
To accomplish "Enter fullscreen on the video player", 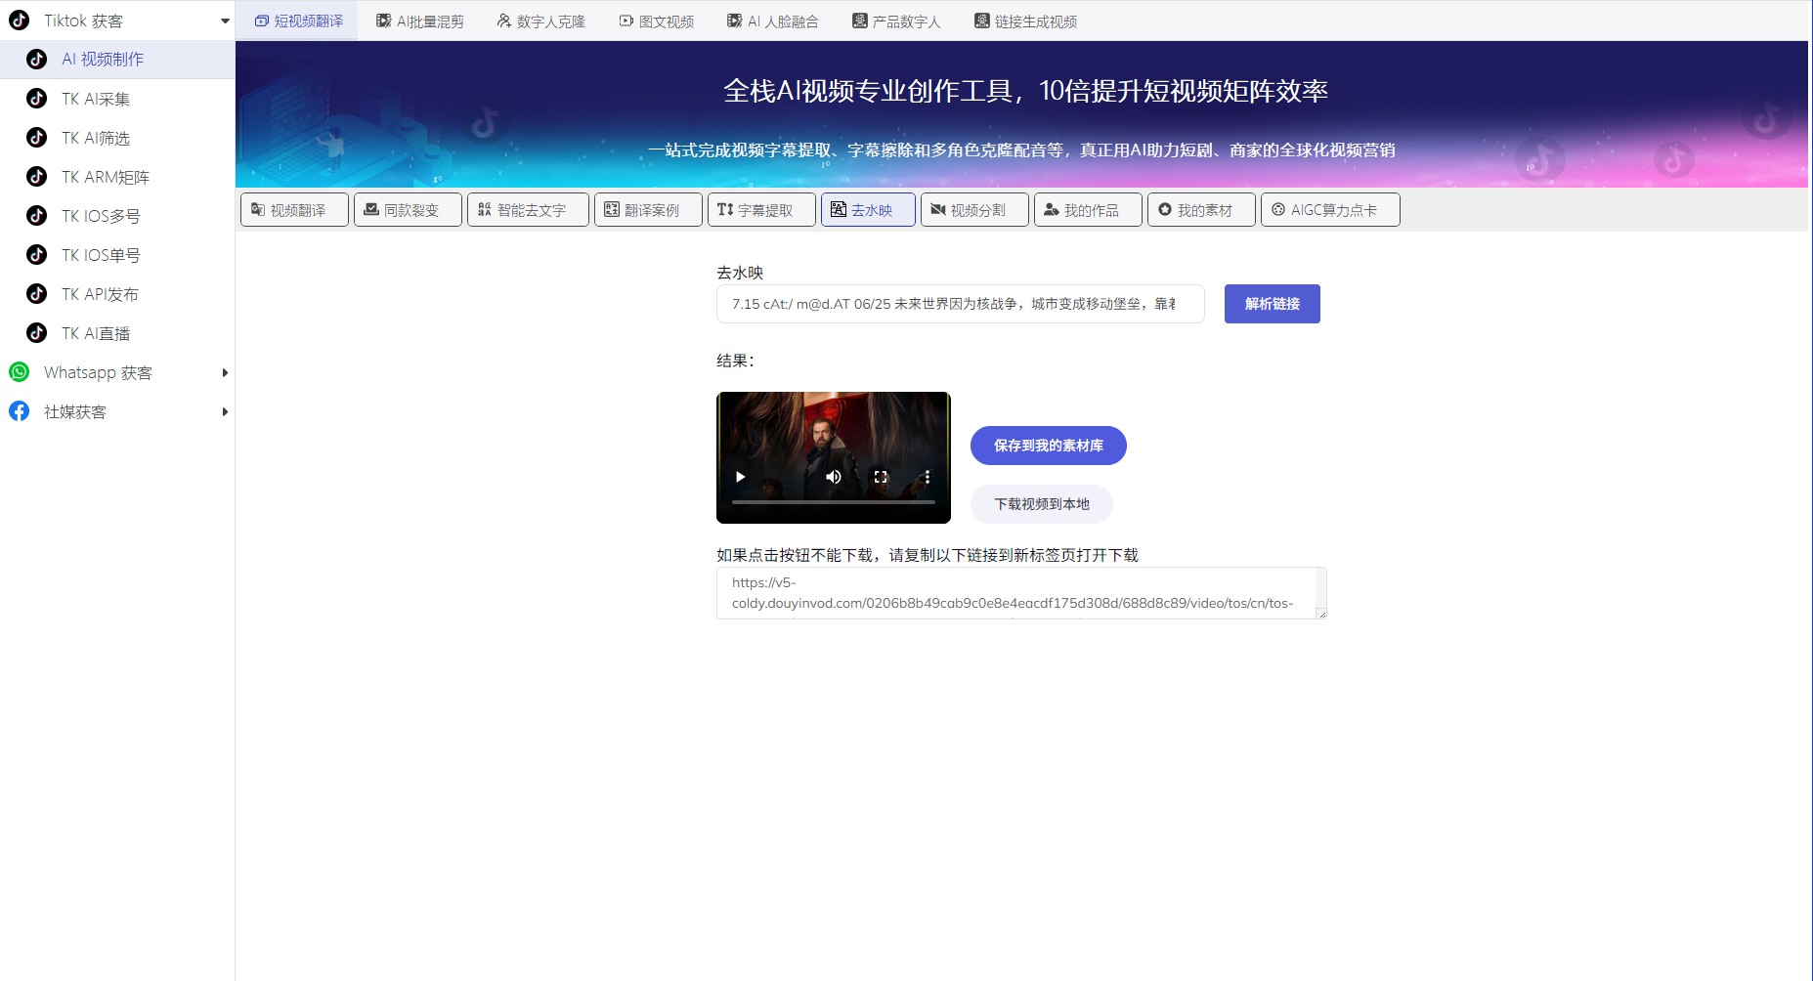I will click(x=880, y=477).
